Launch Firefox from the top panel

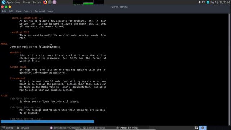pos(45,2)
